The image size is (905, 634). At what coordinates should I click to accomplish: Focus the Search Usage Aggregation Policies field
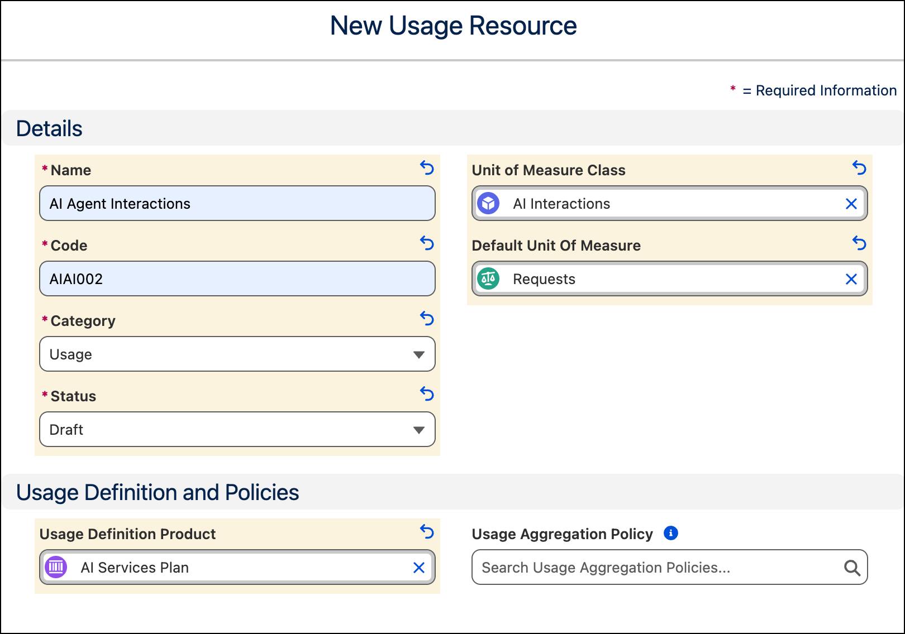(x=670, y=567)
